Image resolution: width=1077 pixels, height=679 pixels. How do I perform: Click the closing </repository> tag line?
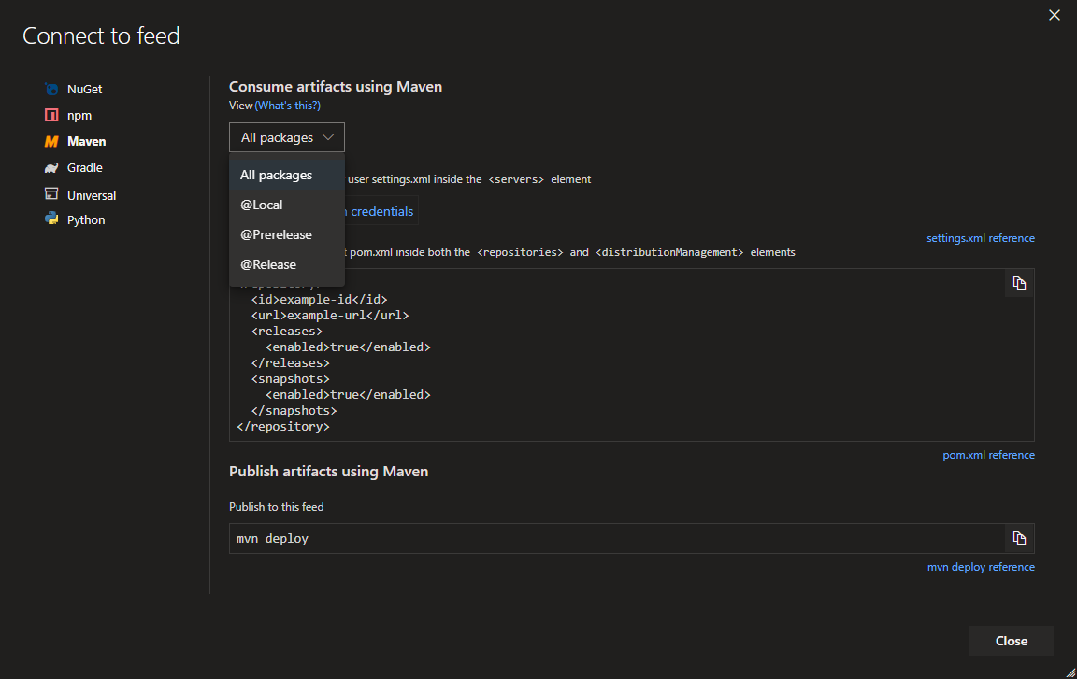(283, 427)
